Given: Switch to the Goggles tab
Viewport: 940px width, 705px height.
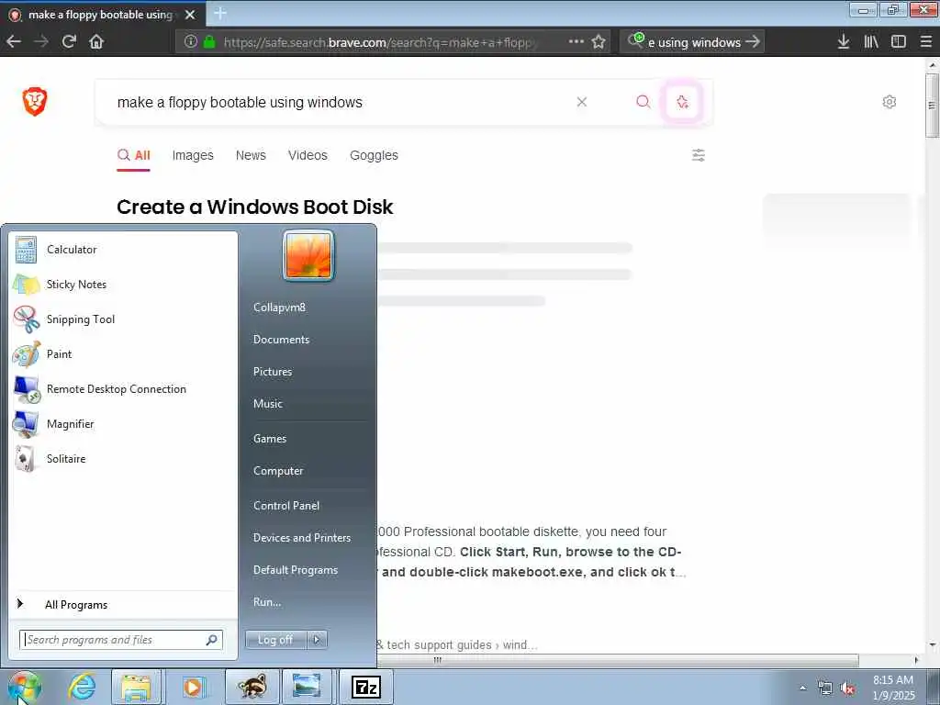Looking at the screenshot, I should coord(375,155).
